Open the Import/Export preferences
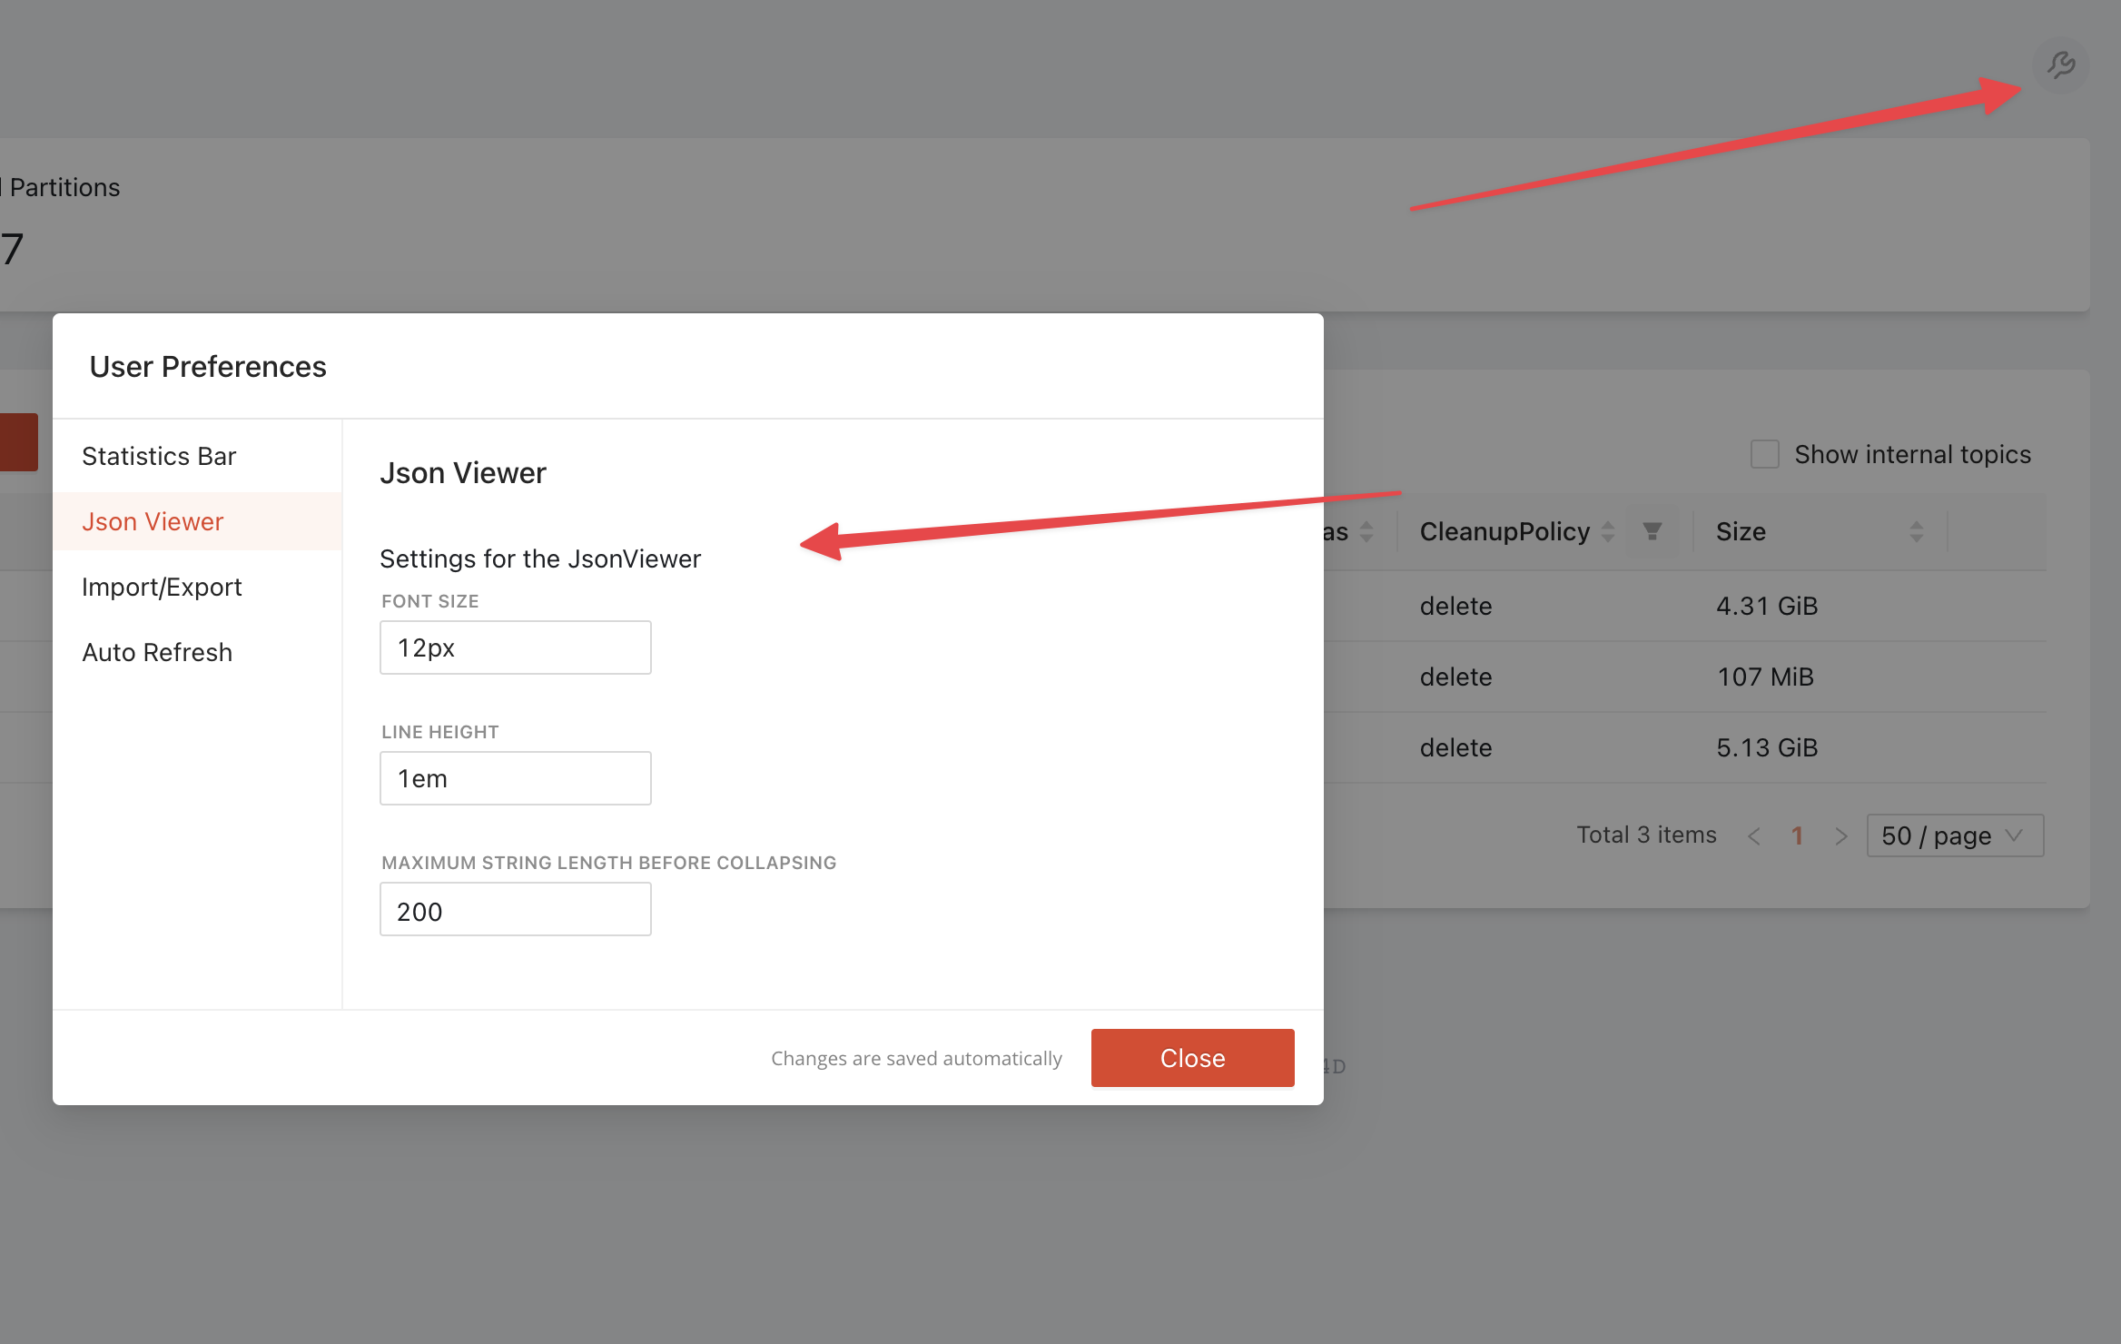 [162, 587]
